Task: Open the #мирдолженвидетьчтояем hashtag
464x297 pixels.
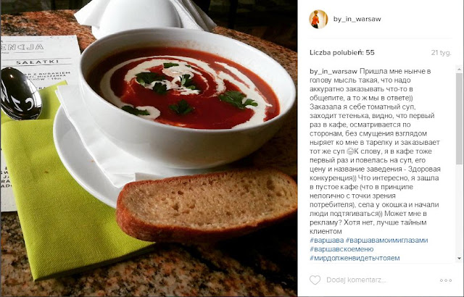Action: point(355,258)
